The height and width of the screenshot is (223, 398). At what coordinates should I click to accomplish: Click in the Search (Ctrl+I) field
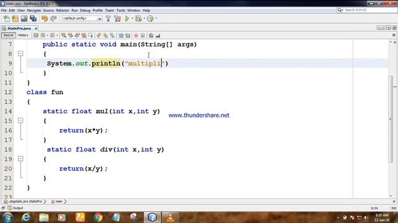tap(369, 10)
